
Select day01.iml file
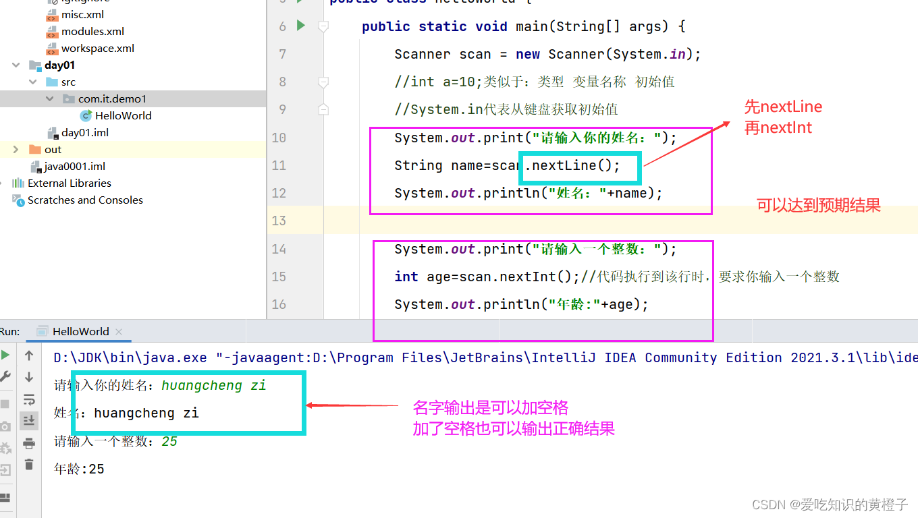coord(84,133)
